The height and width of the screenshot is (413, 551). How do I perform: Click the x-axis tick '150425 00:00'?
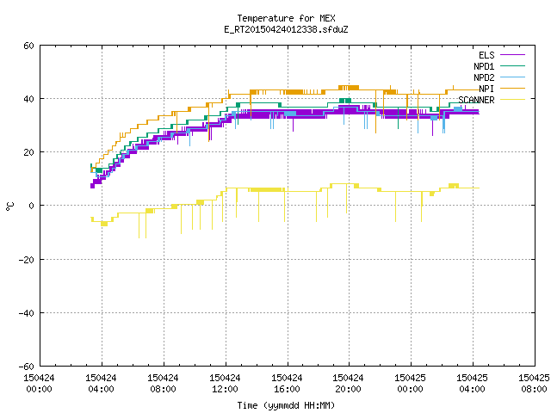tap(410, 384)
